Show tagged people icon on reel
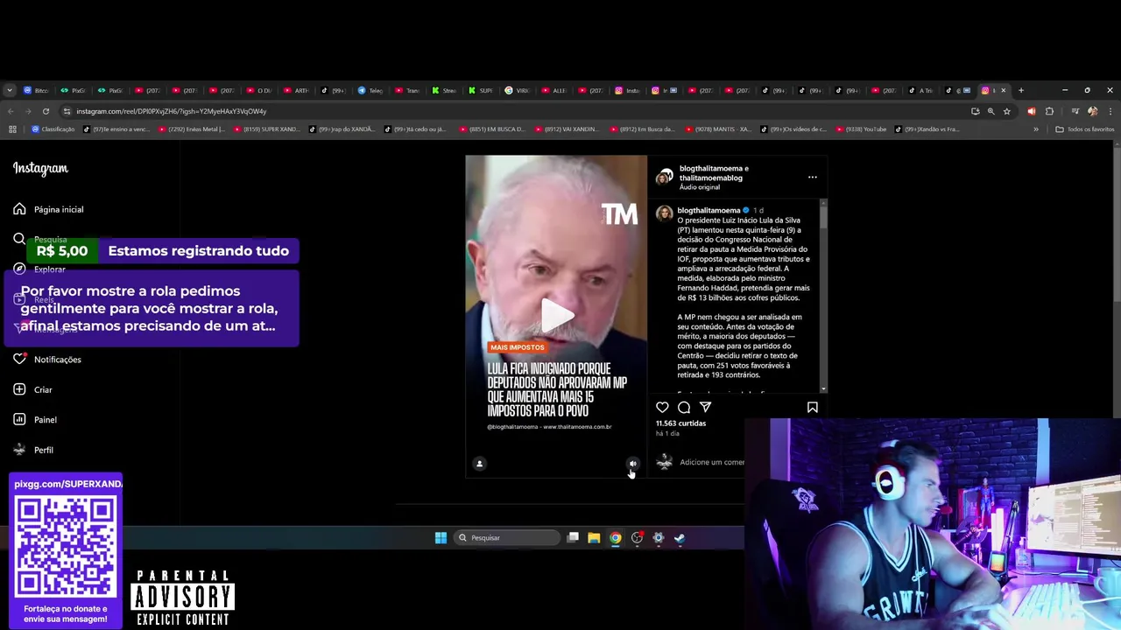 (x=479, y=464)
